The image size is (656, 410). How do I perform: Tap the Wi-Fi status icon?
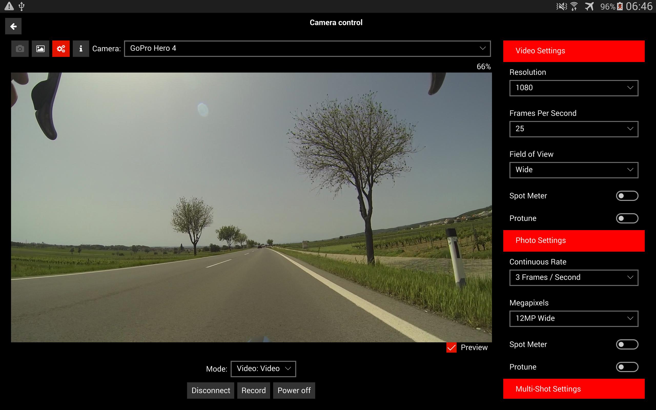tap(574, 6)
